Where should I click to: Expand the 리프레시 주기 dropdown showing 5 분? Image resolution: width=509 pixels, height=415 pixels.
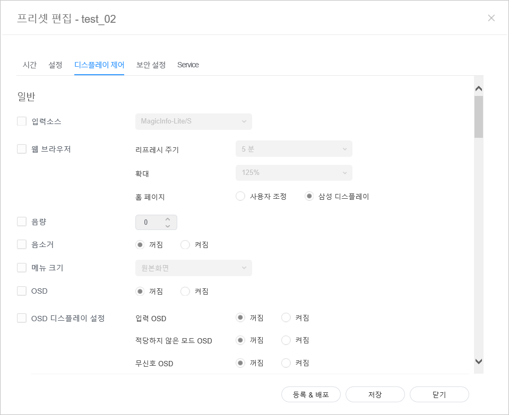(x=294, y=149)
